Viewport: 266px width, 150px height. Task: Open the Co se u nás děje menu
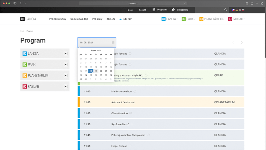coord(79,19)
